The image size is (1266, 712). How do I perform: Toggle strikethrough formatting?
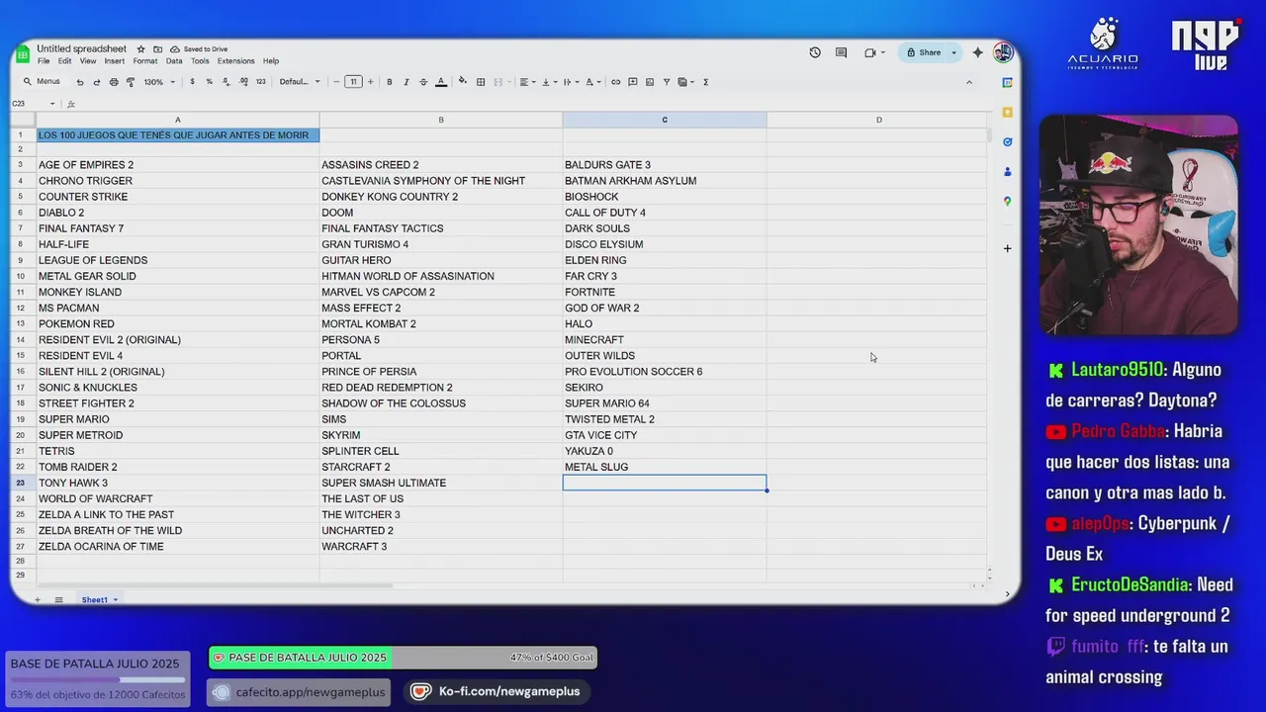coord(423,82)
